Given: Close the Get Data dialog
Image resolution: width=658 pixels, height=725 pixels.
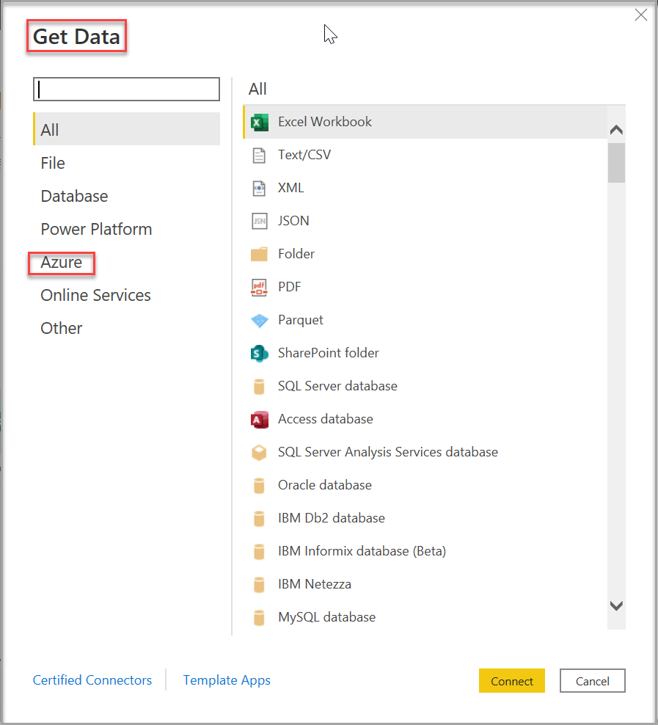Looking at the screenshot, I should click(x=641, y=15).
